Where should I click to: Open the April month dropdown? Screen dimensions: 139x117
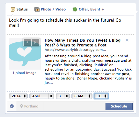pos(42,96)
